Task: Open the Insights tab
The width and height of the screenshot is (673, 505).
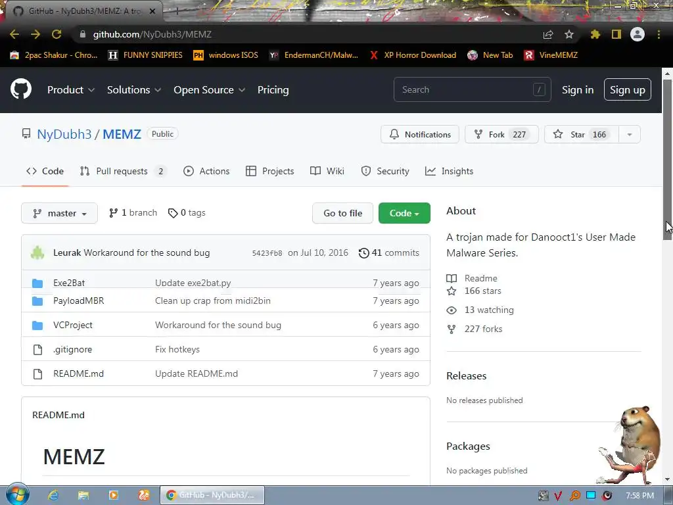Action: [x=449, y=171]
